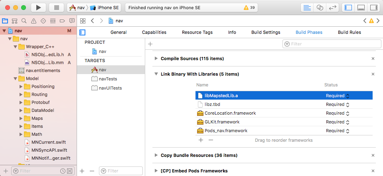Add a library with the plus button
Screen dimensions: 383x176
[x=201, y=140]
